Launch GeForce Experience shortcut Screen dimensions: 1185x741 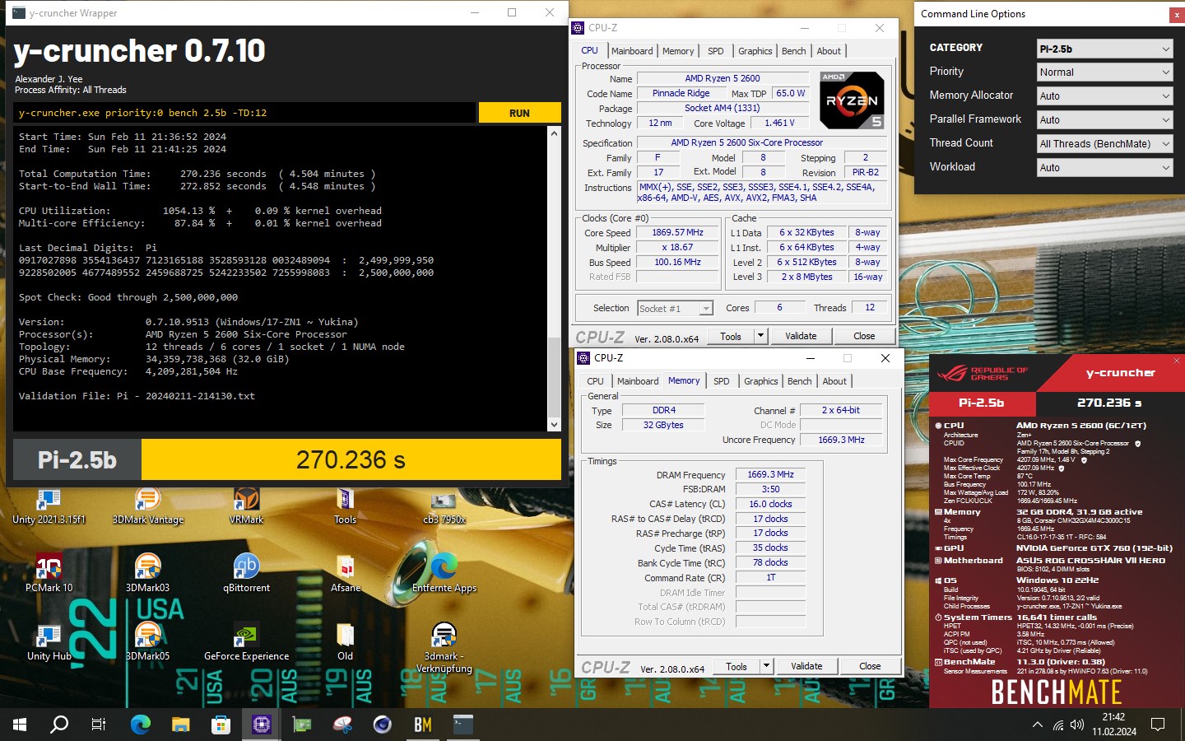tap(247, 642)
